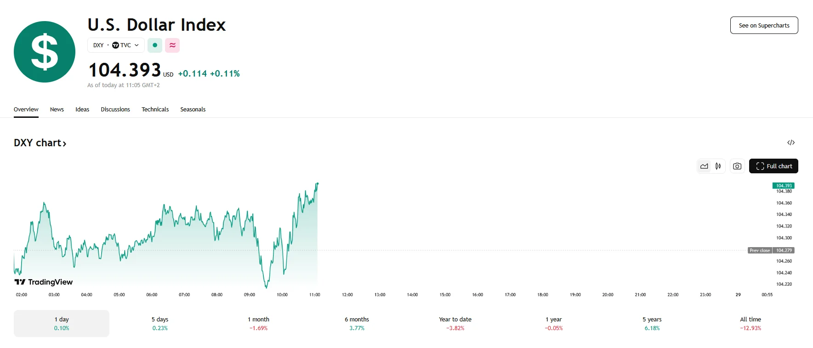Take a chart snapshot with camera icon
813x348 pixels.
click(x=737, y=166)
